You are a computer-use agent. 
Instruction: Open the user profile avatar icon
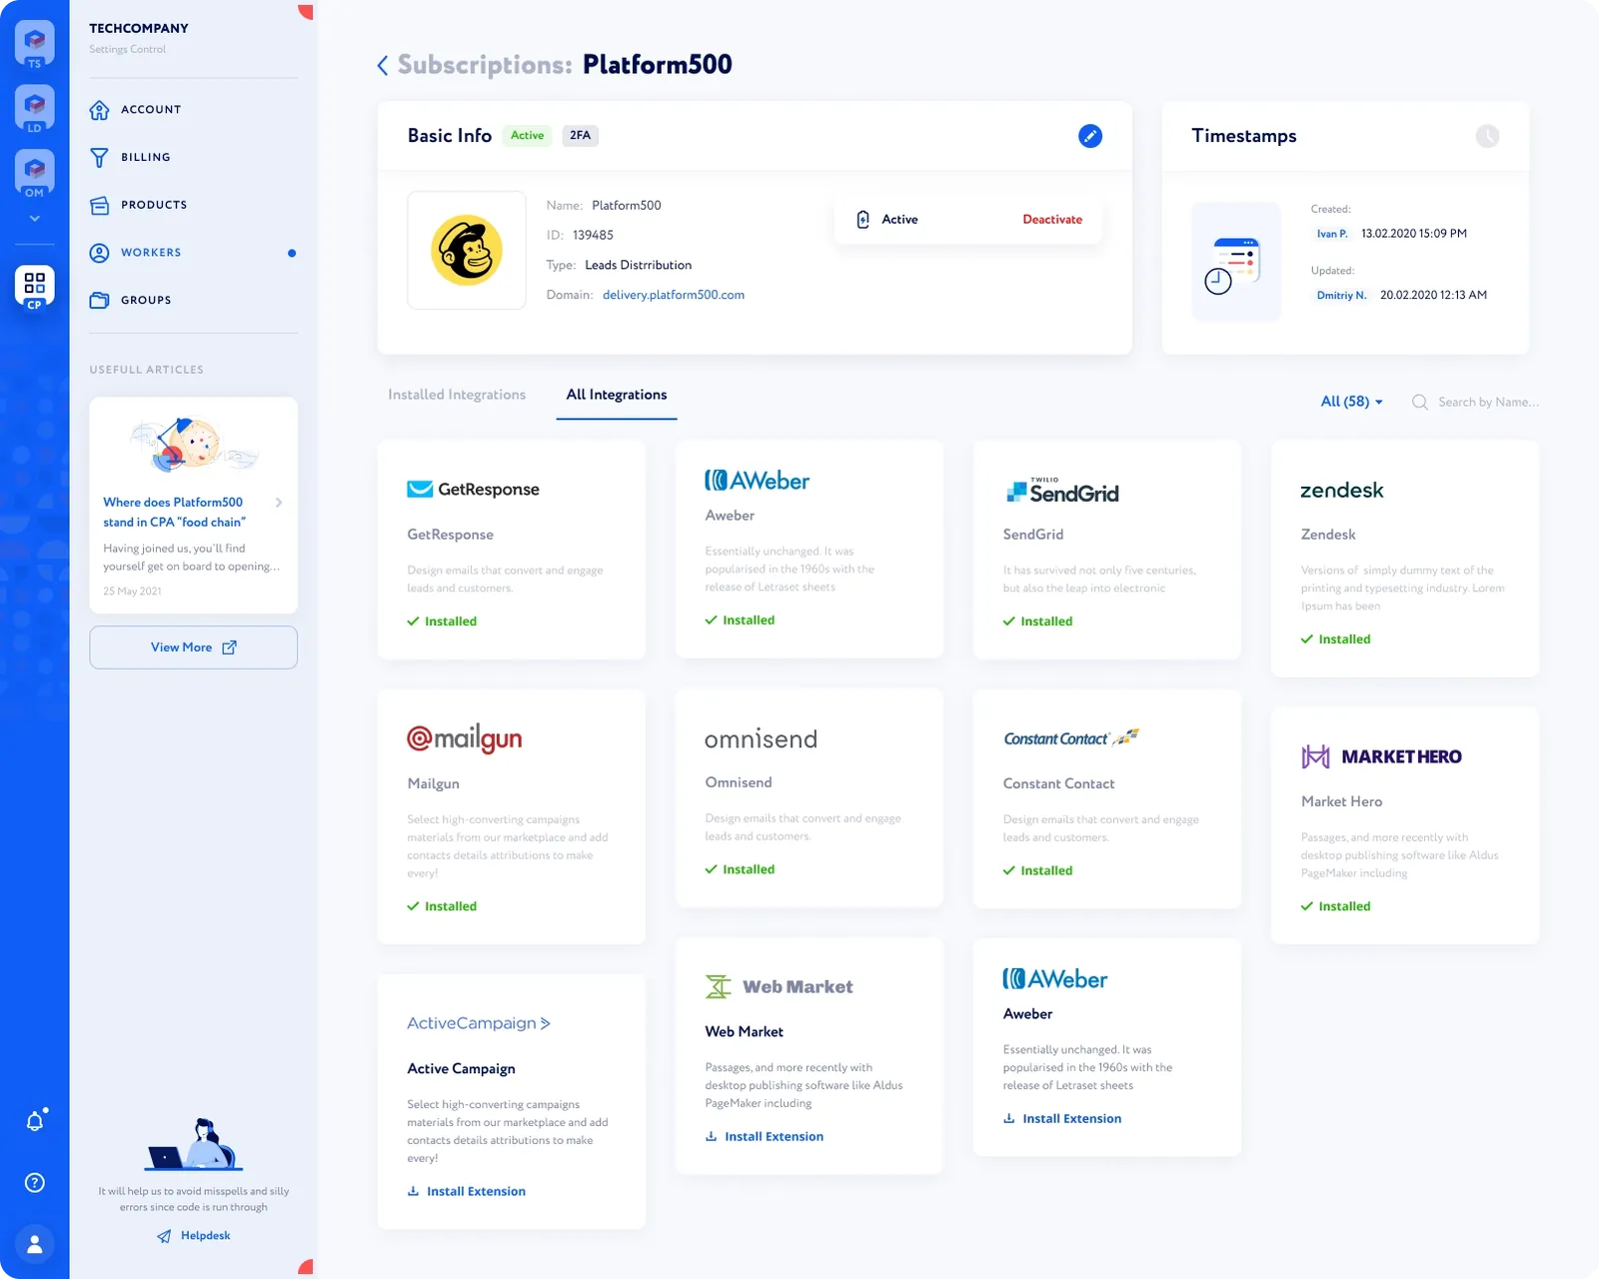point(35,1244)
